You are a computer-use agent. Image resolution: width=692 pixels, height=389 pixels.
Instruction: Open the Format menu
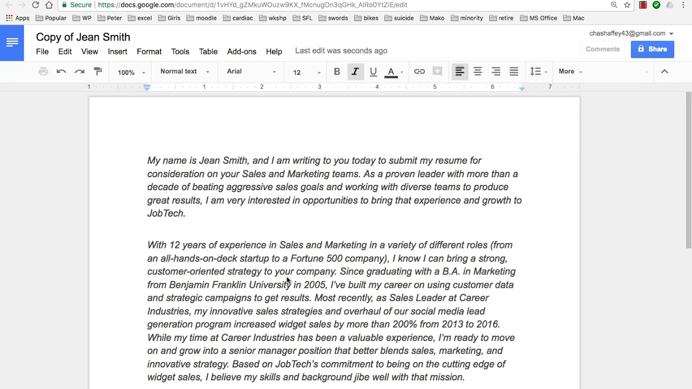coord(149,51)
